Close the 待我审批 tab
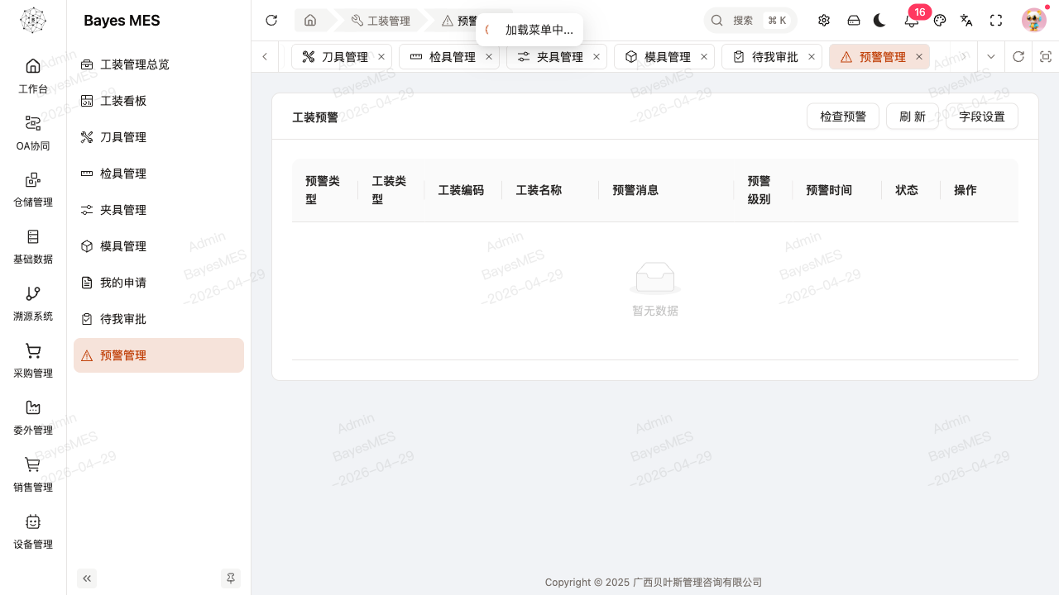This screenshot has width=1059, height=595. pos(812,57)
